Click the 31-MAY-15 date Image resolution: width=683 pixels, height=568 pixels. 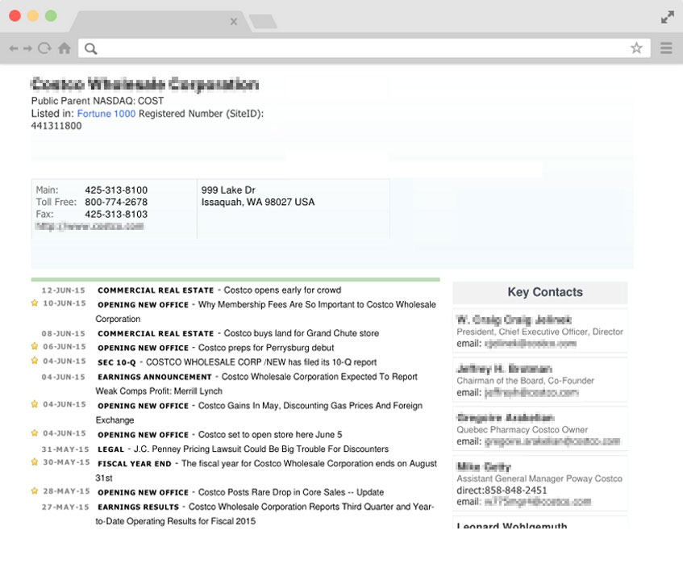(65, 449)
